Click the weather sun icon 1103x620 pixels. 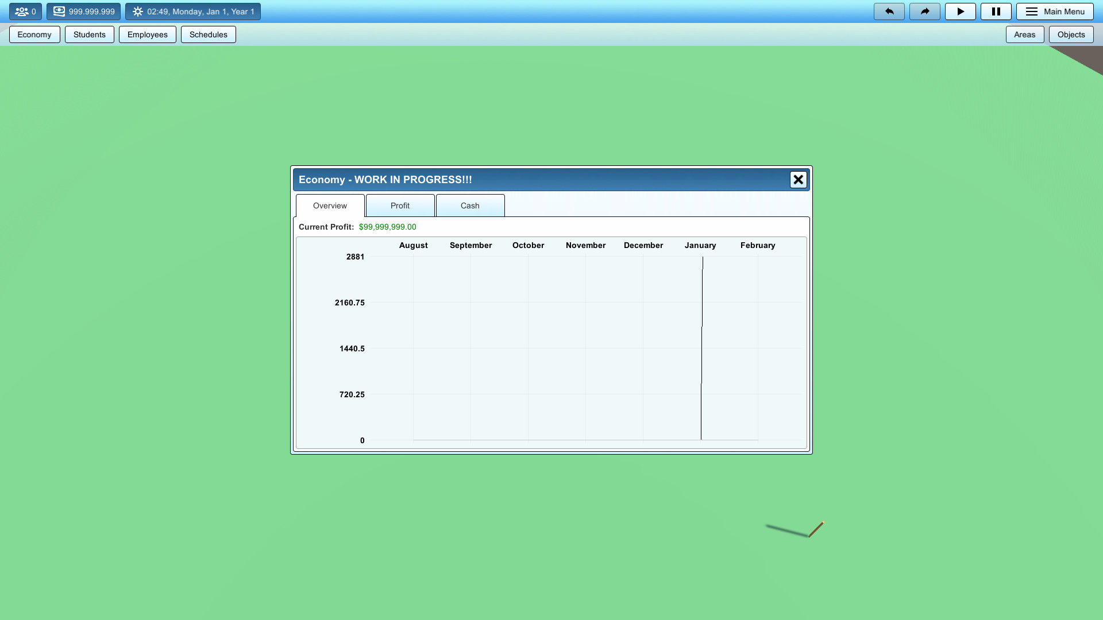[x=137, y=11]
